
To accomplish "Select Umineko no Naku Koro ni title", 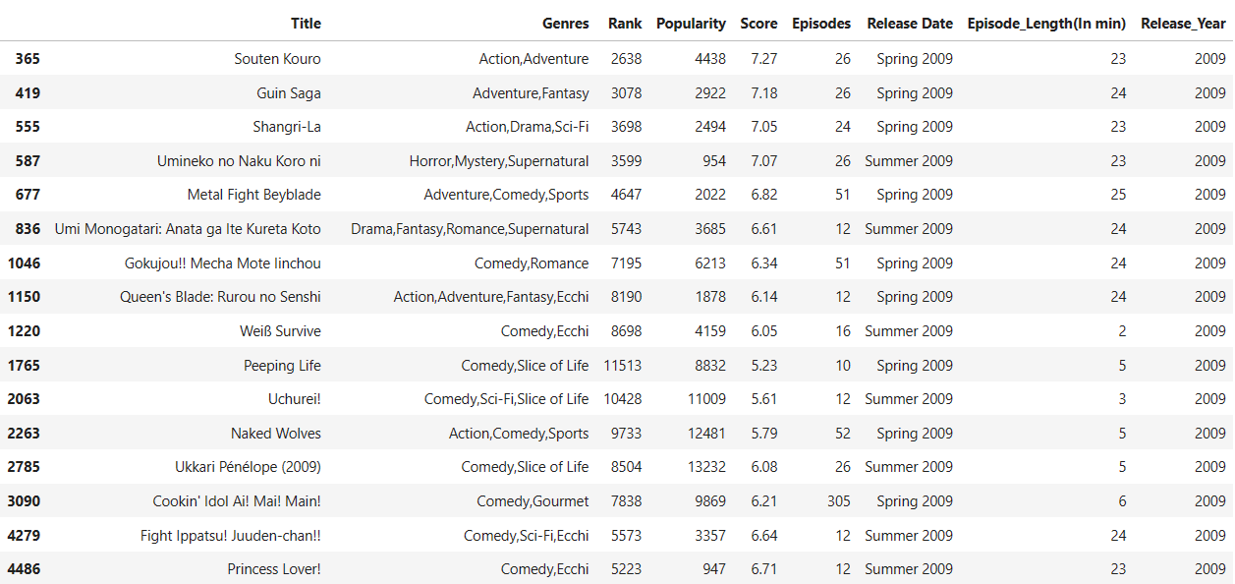I will click(x=239, y=161).
